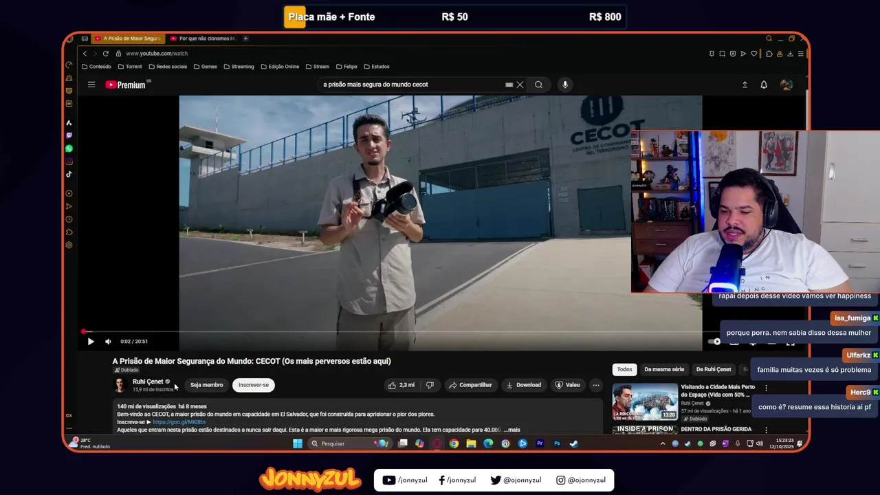
Task: Open the Stream bookmarks folder
Action: (x=318, y=67)
